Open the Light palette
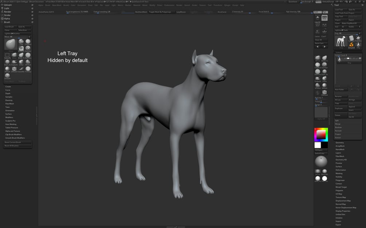The width and height of the screenshot is (366, 228). 7,8
